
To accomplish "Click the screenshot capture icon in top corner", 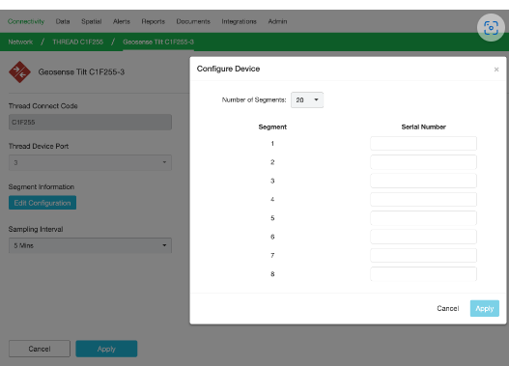I will coord(491,28).
